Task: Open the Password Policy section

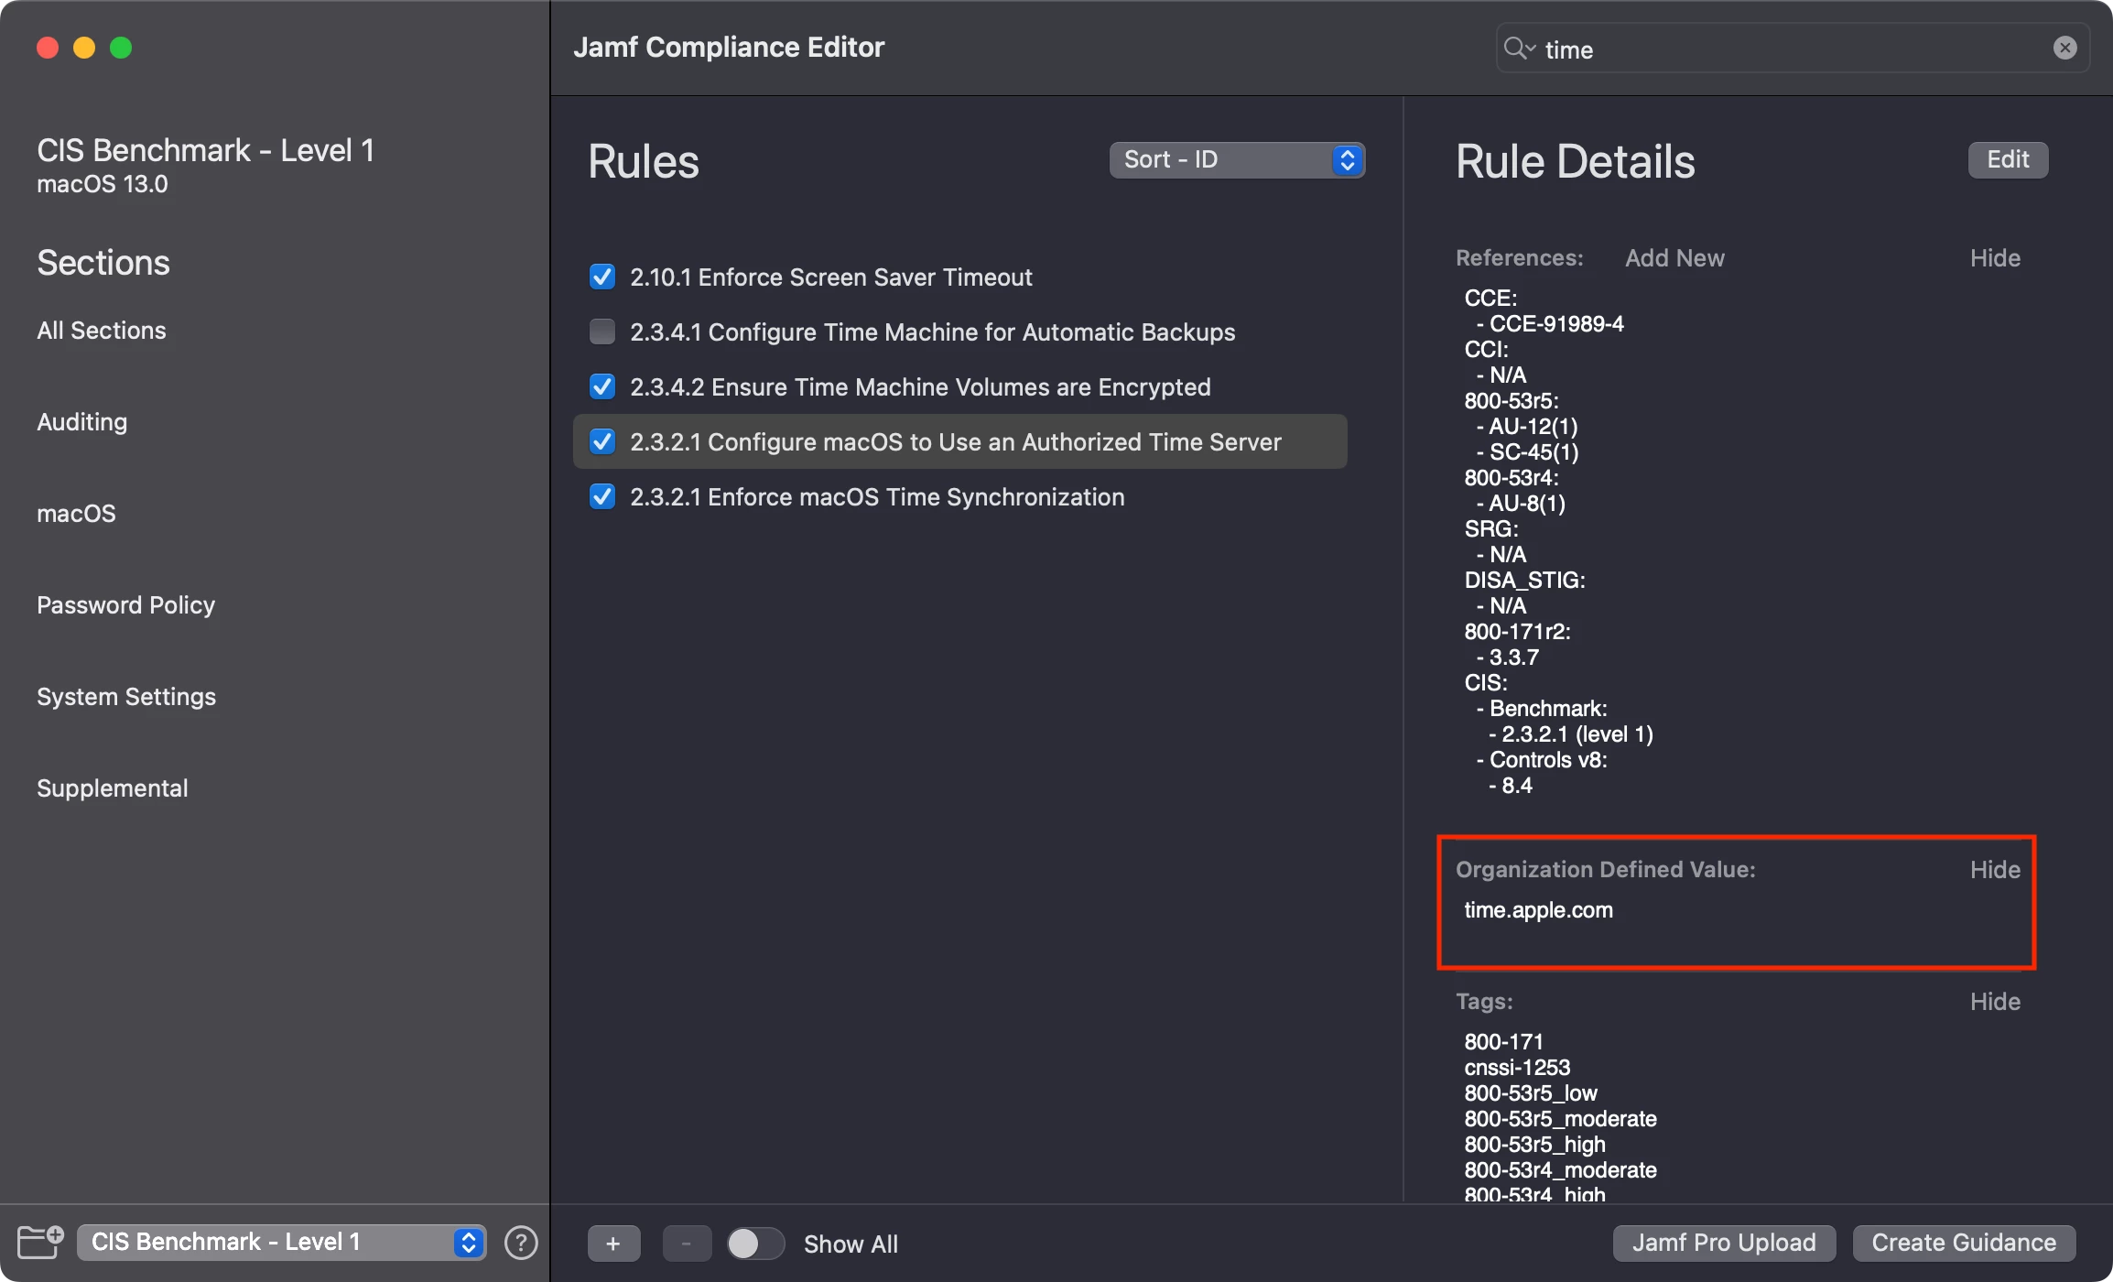Action: point(126,605)
